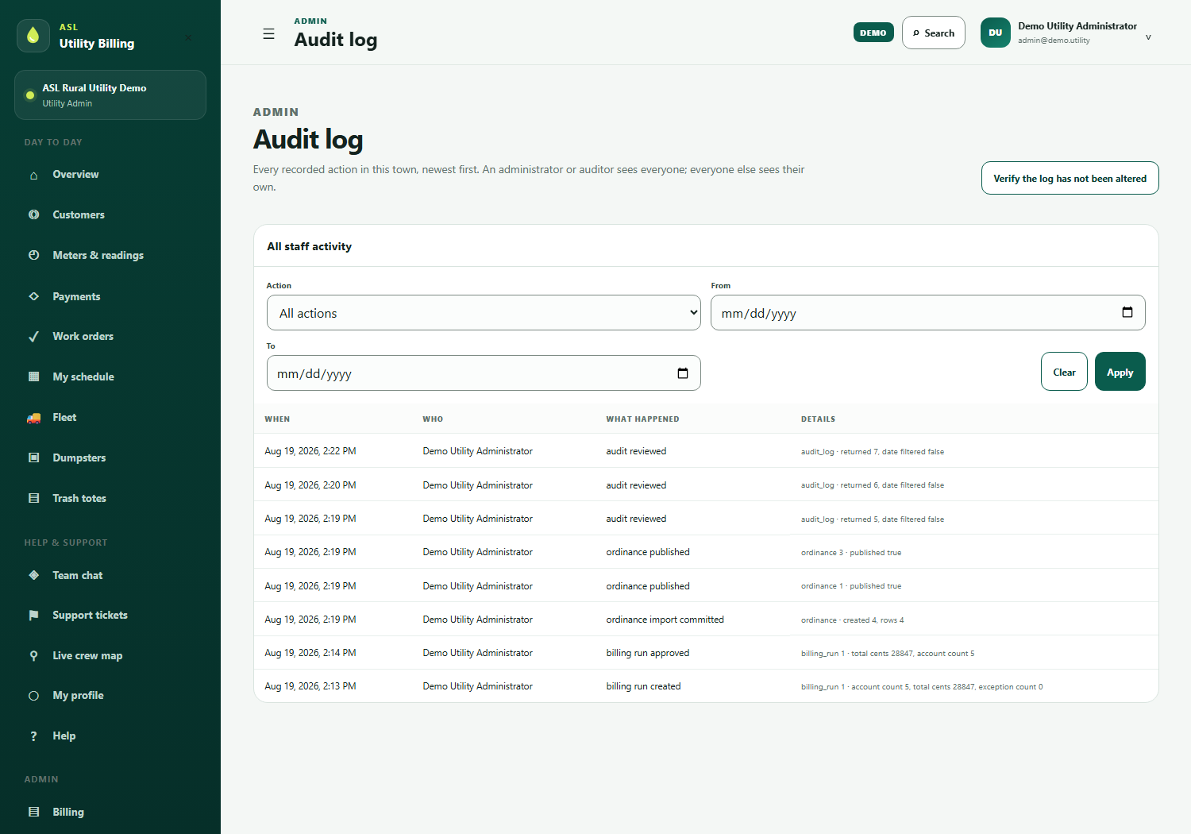Viewport: 1191px width, 834px height.
Task: Click the Fleet truck icon
Action: [x=33, y=418]
